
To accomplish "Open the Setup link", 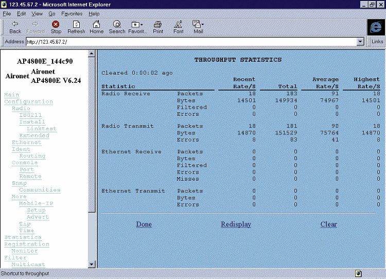I will pyautogui.click(x=36, y=210).
